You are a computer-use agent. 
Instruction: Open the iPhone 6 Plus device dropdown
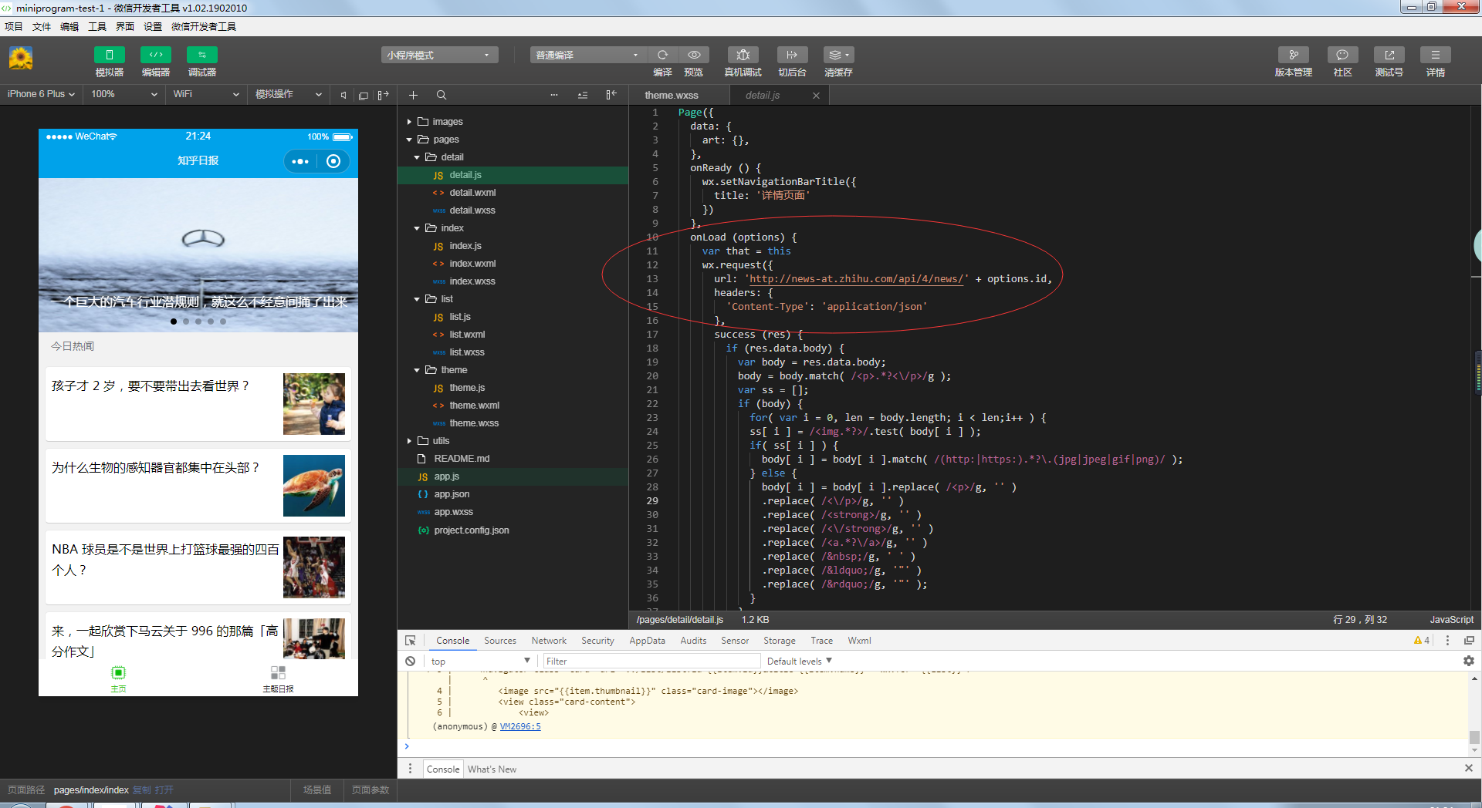tap(41, 94)
